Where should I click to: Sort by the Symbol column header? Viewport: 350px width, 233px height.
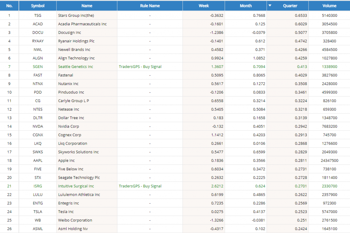click(x=38, y=6)
